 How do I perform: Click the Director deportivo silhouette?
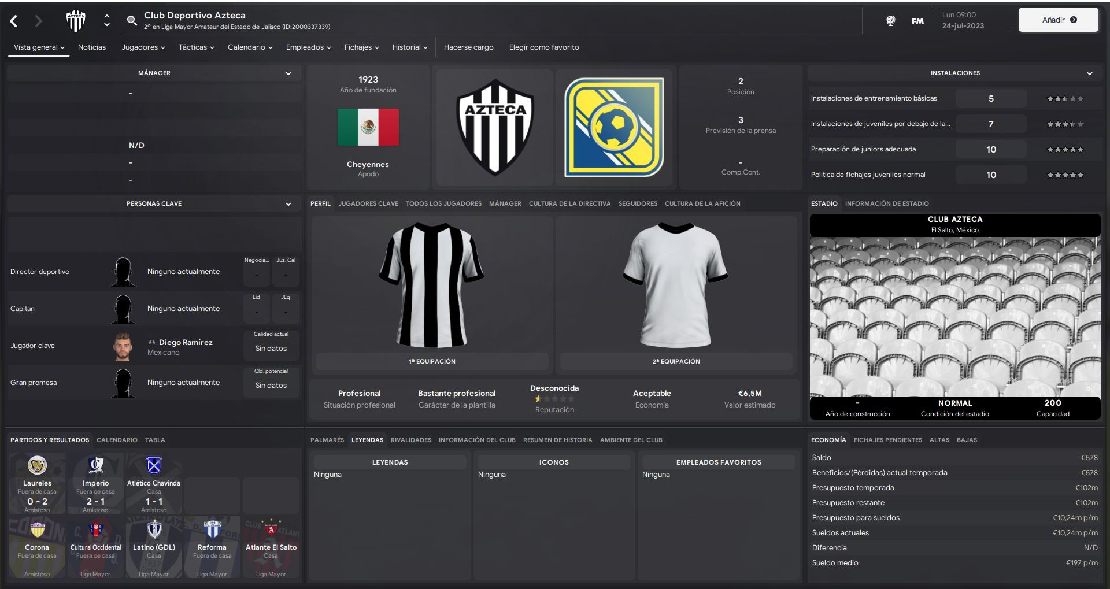tap(123, 272)
